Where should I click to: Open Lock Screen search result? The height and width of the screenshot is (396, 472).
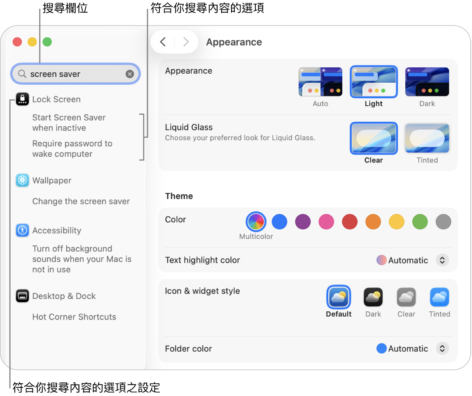[x=56, y=100]
